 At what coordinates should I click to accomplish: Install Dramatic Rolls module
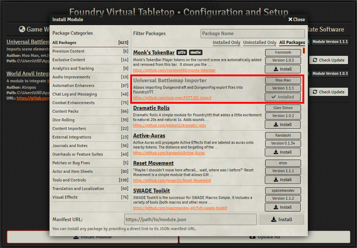click(282, 125)
